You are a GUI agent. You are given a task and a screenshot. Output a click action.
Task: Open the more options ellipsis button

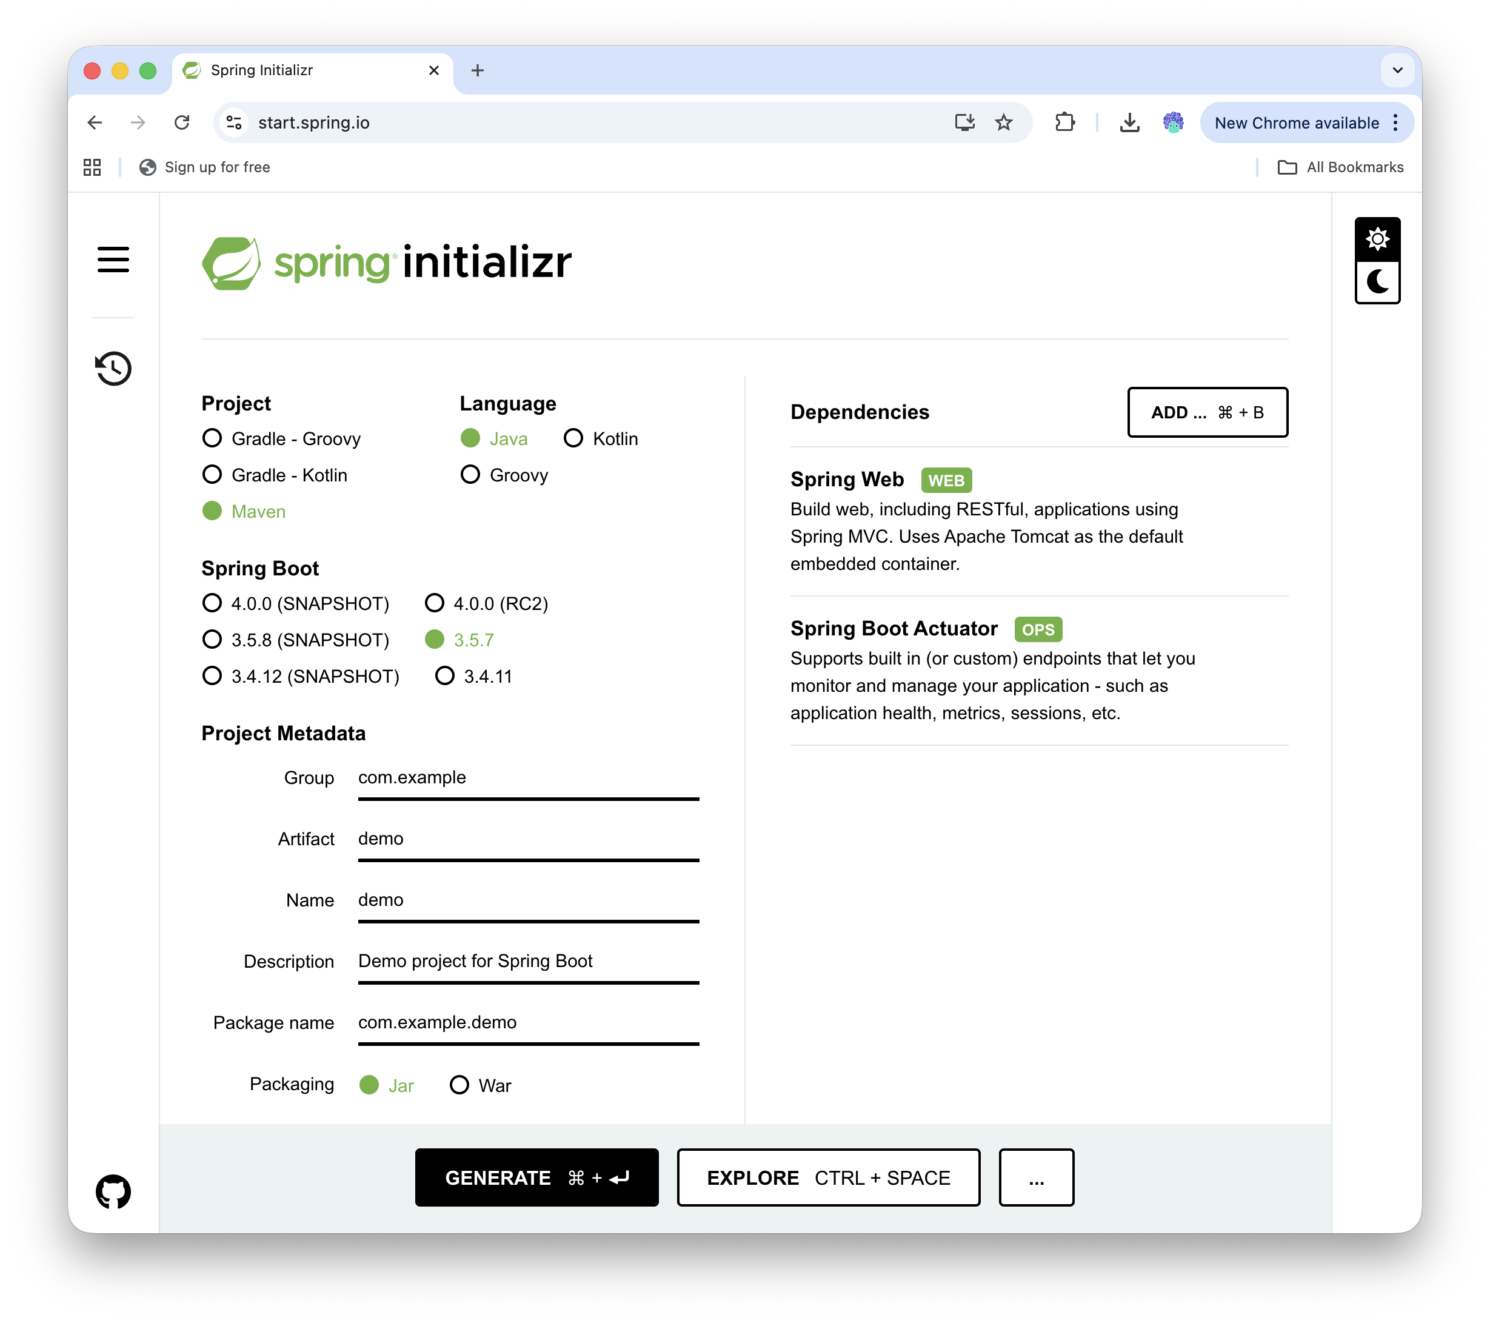pyautogui.click(x=1036, y=1177)
